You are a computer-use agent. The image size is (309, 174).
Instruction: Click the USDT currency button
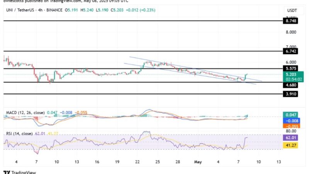[x=292, y=10]
